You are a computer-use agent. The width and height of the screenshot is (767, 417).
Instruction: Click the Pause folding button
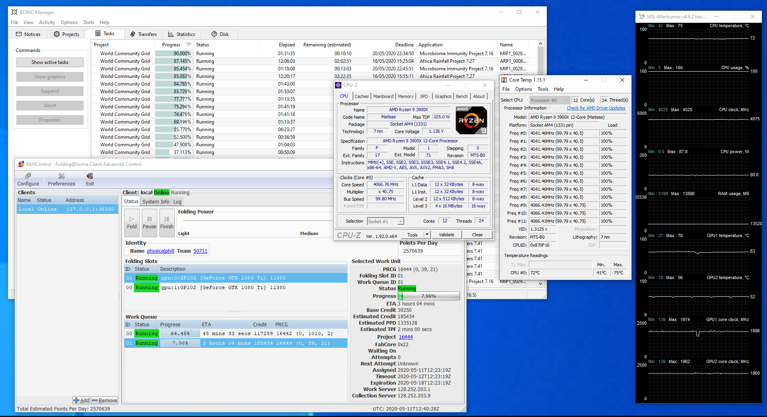tap(149, 223)
